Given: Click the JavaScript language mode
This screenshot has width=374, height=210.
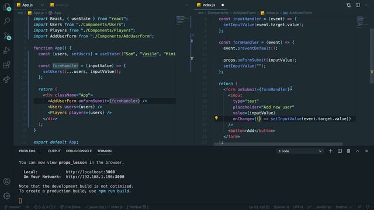Looking at the screenshot, I should click(x=323, y=207).
